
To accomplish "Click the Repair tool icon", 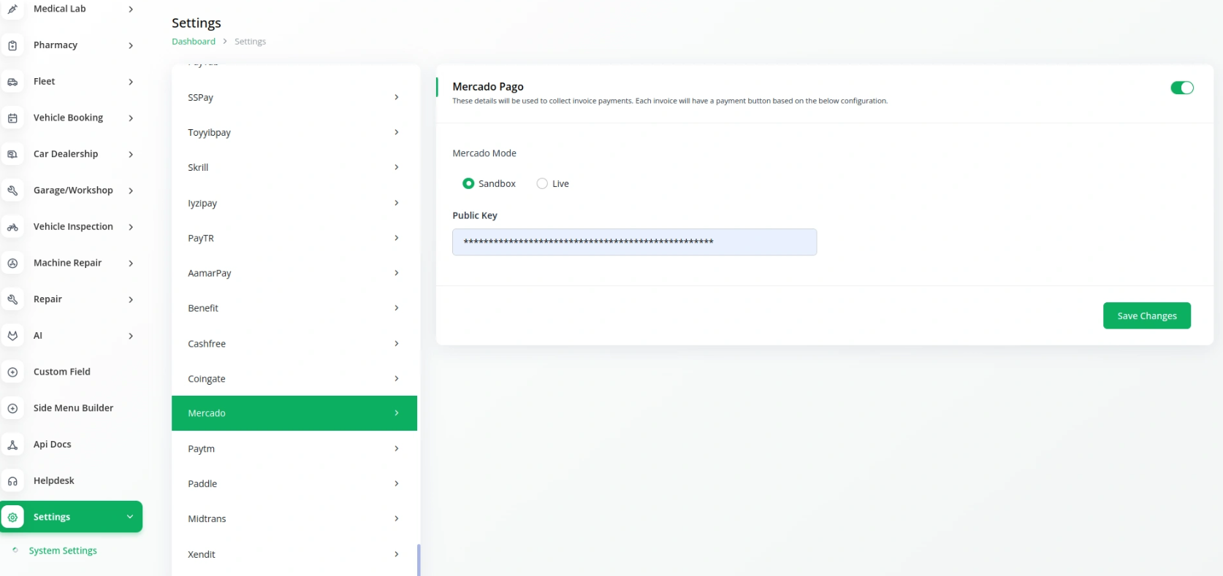I will click(12, 299).
